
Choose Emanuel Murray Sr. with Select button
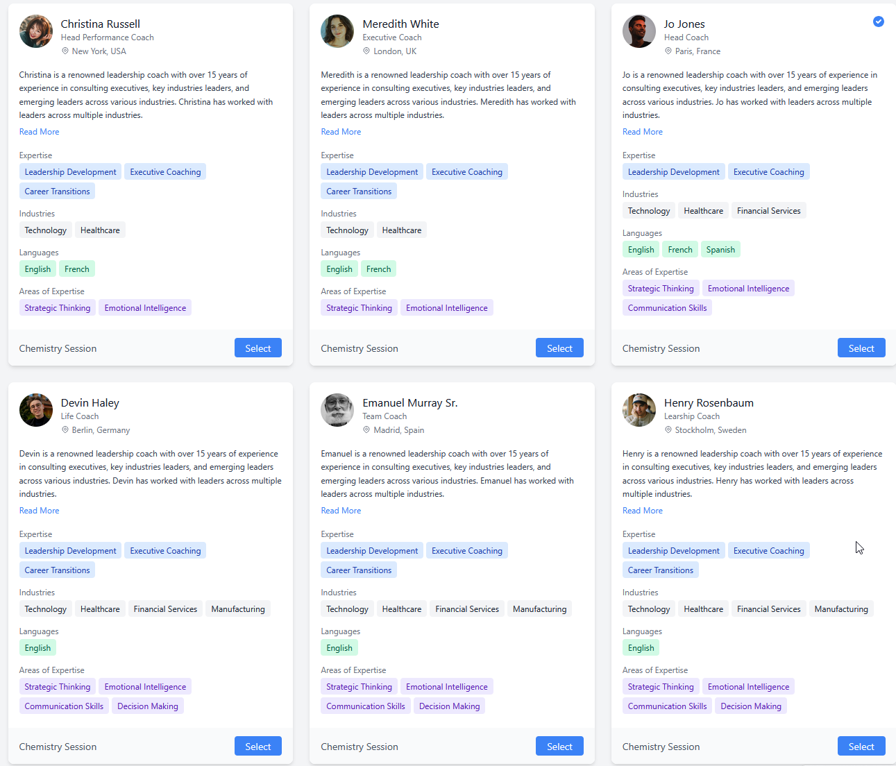click(x=559, y=747)
